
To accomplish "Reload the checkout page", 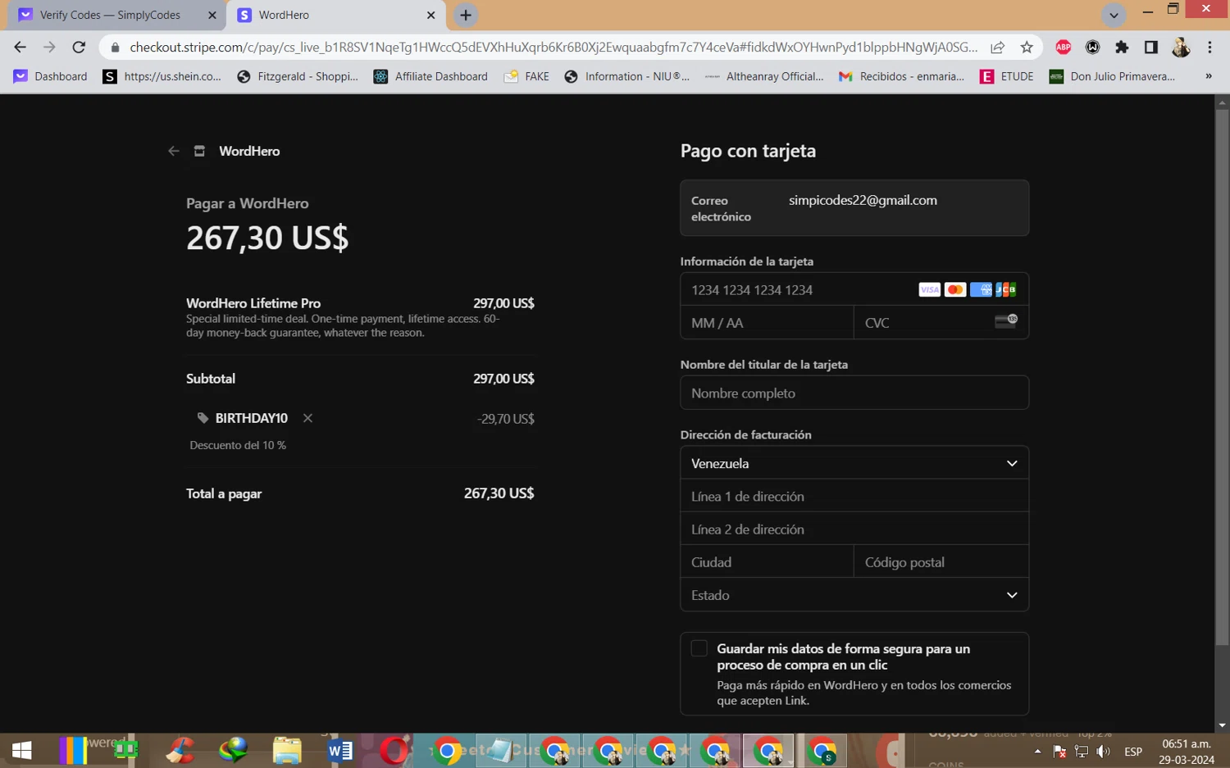I will (79, 47).
